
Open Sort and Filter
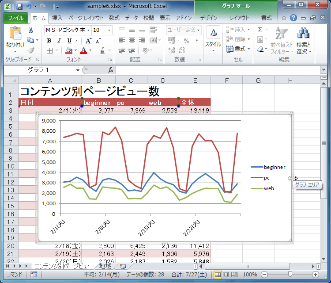(282, 40)
